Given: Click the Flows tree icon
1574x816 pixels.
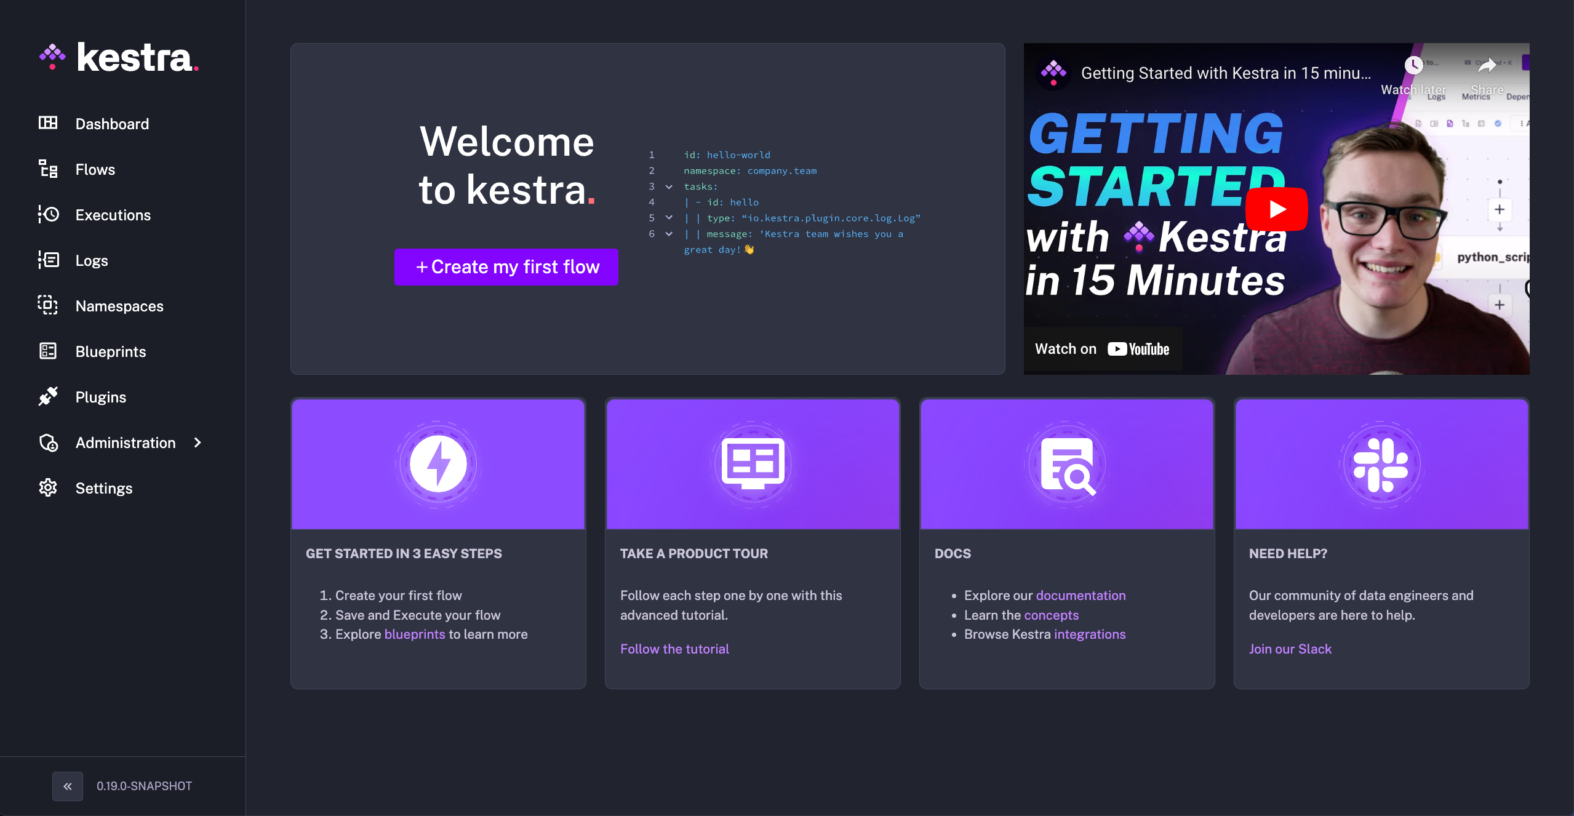Looking at the screenshot, I should pos(48,169).
